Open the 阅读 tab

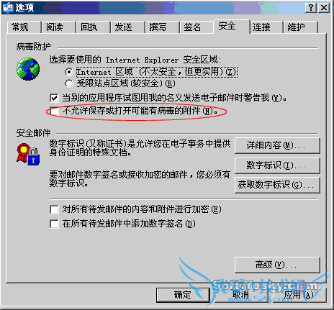(58, 27)
